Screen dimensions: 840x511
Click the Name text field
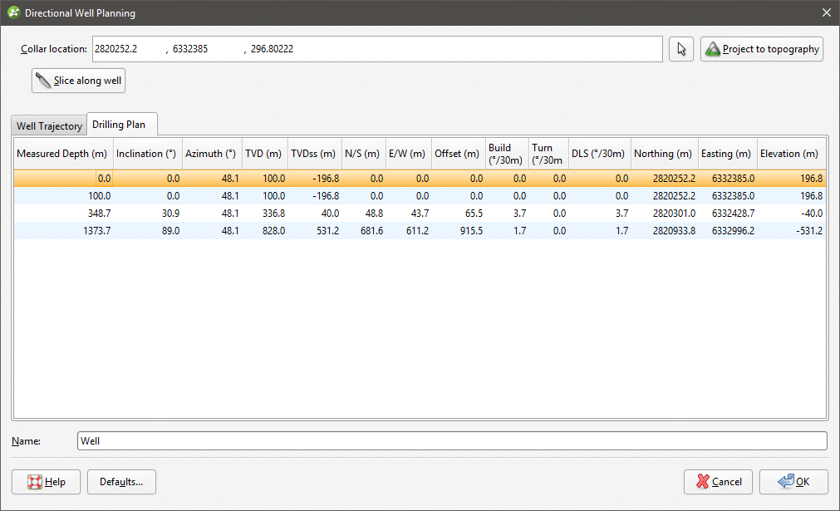452,440
